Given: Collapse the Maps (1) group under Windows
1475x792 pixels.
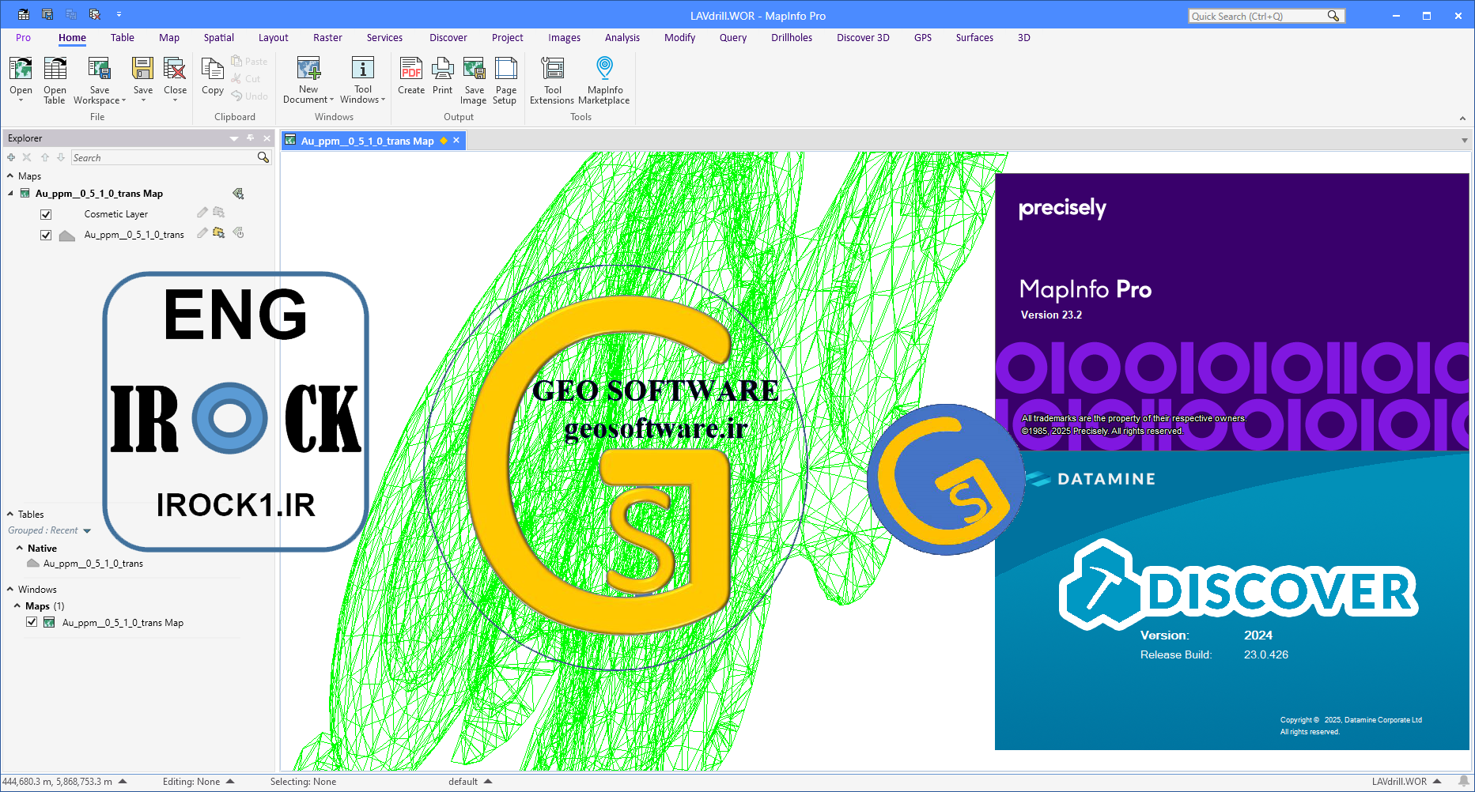Looking at the screenshot, I should point(17,605).
